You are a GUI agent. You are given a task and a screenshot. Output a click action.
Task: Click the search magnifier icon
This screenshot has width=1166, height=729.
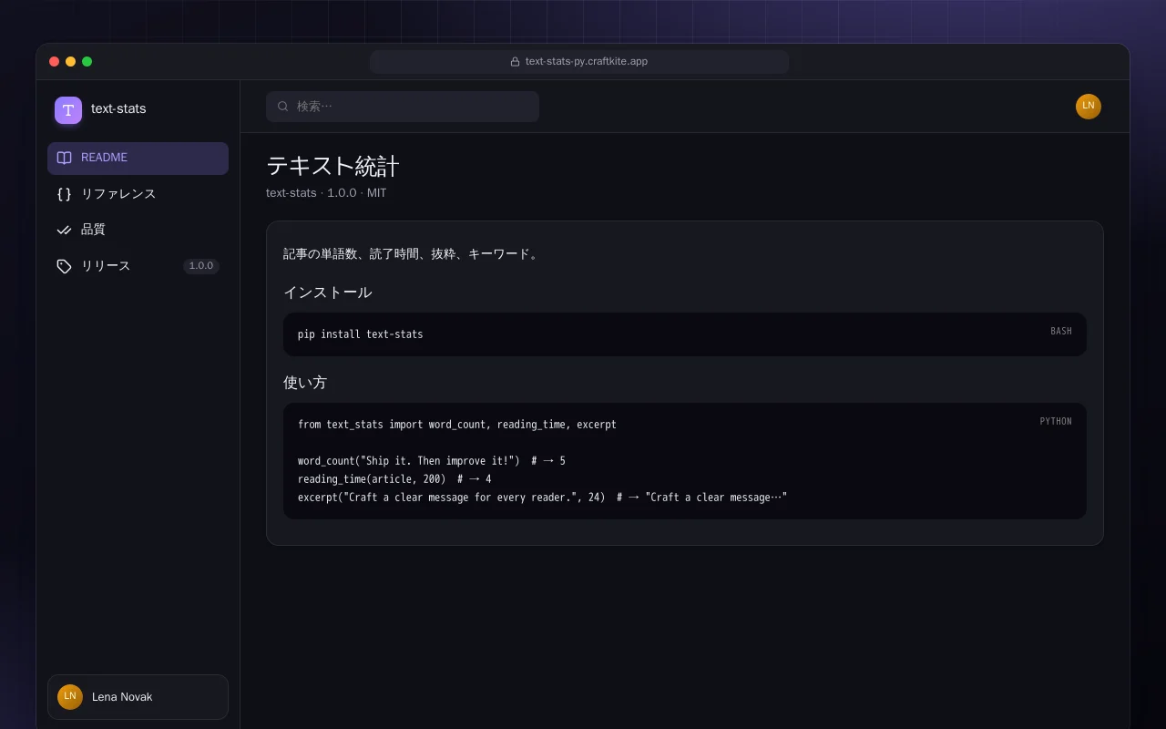[282, 107]
